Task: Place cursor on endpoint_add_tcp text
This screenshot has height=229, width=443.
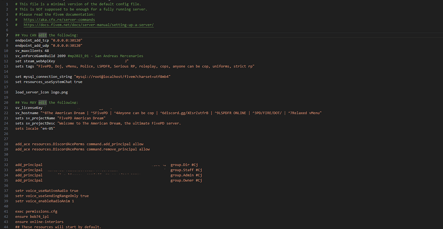Action: (32, 40)
